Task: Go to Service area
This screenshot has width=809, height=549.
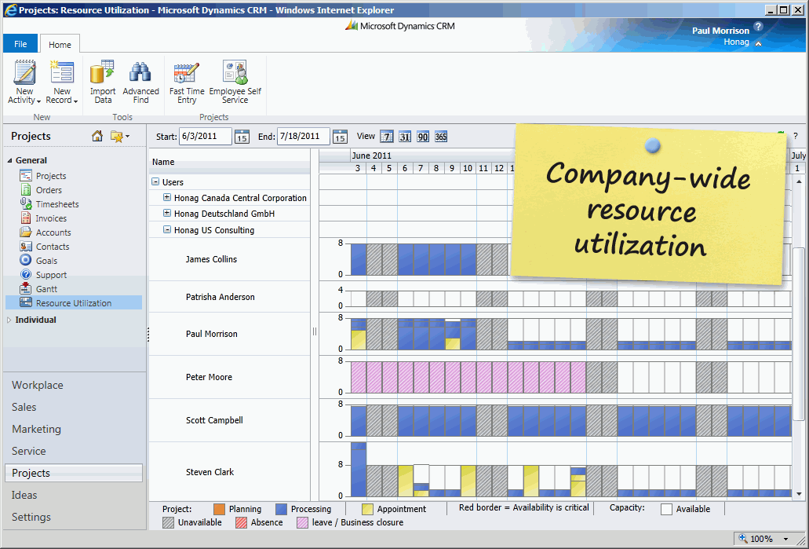Action: click(x=29, y=451)
